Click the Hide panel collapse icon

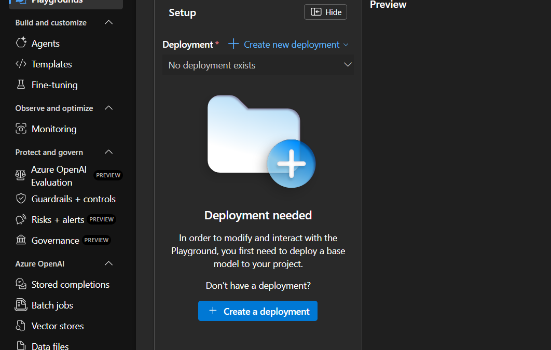click(x=316, y=12)
